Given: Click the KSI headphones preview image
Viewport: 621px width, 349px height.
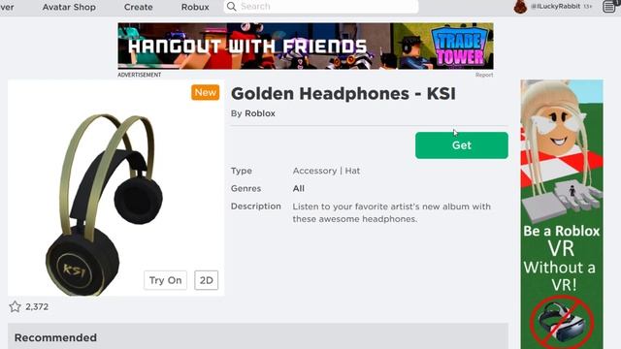Looking at the screenshot, I should [105, 200].
